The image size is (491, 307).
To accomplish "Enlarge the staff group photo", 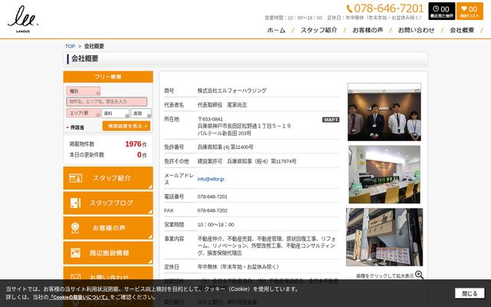I will pos(384,112).
